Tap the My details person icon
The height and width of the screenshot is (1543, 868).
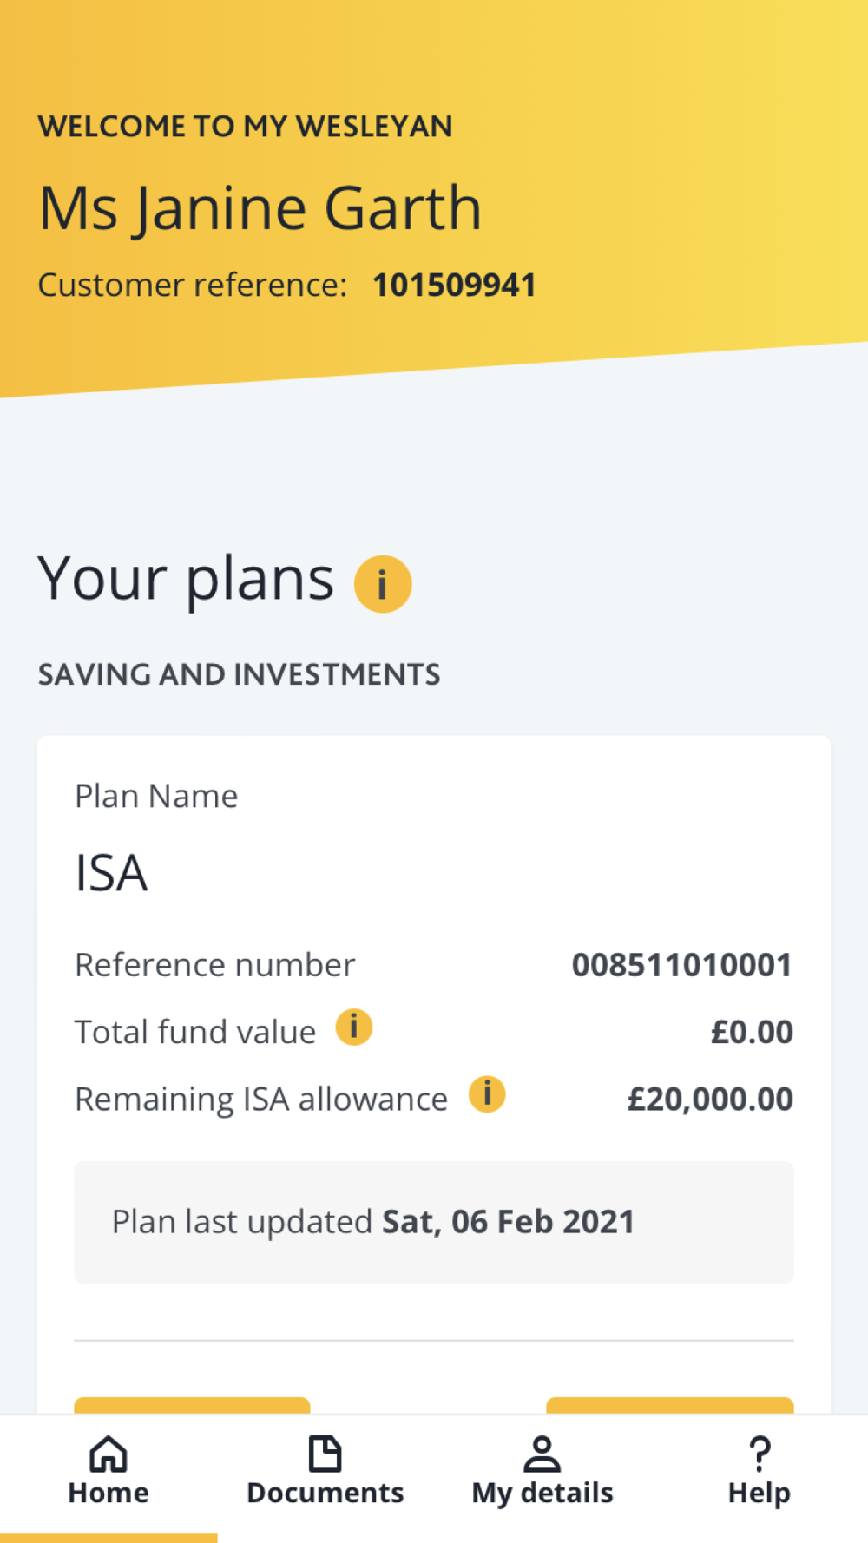point(542,1454)
